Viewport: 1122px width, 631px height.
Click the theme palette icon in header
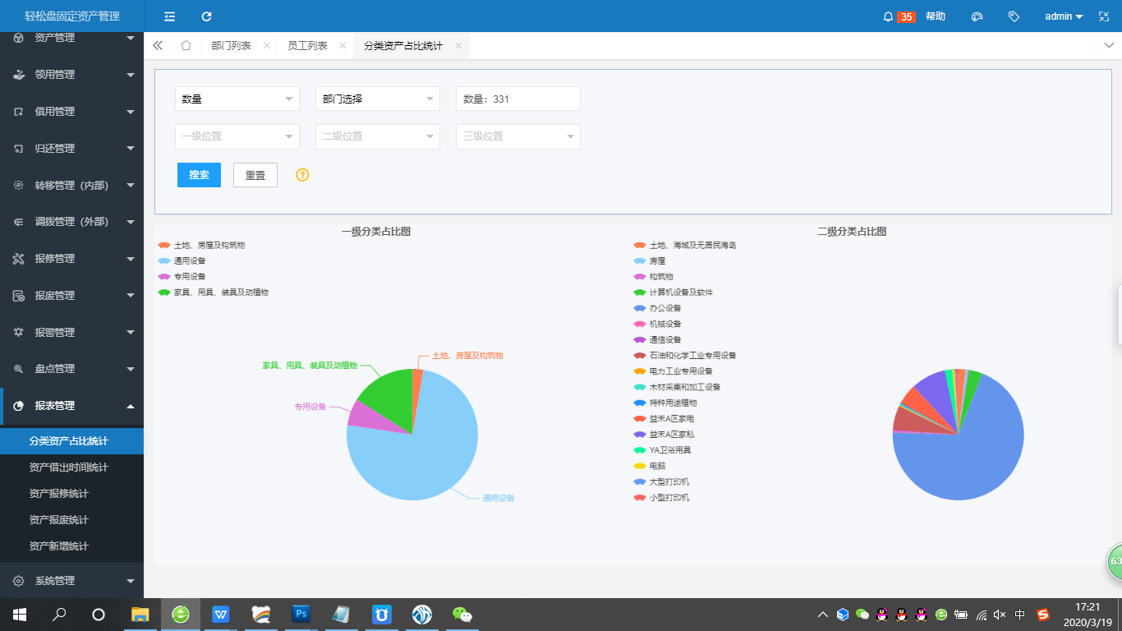977,16
